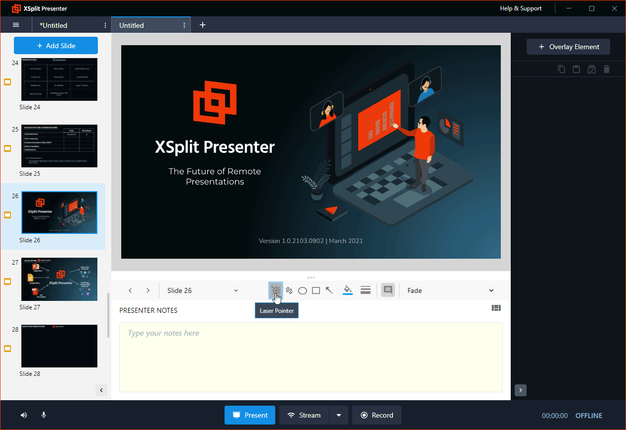Collapse the overlay elements panel

click(521, 390)
